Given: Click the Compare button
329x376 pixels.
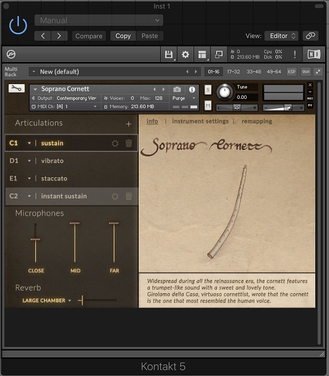Looking at the screenshot, I should pos(89,36).
